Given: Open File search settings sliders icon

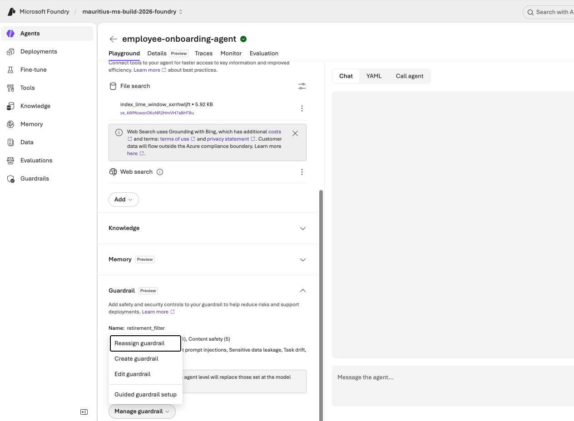Looking at the screenshot, I should 302,86.
